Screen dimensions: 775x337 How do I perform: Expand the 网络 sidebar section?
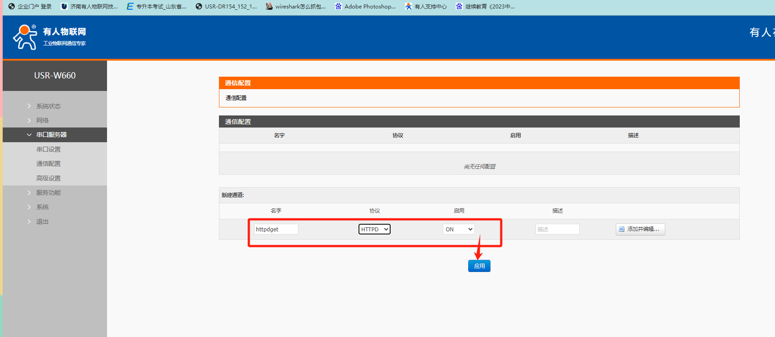(42, 120)
